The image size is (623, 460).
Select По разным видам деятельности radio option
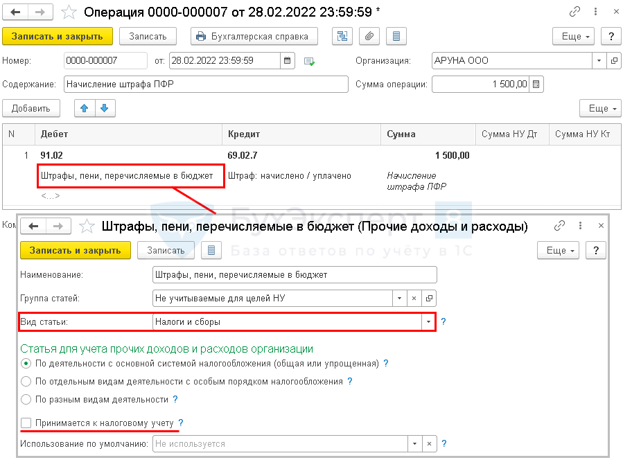26,399
